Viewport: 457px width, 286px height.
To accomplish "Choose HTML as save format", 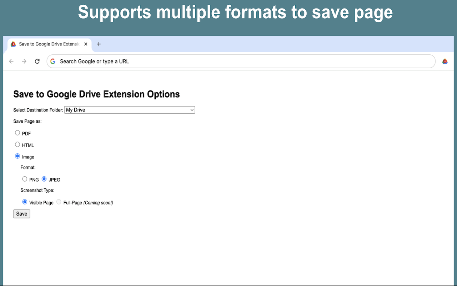I will coord(17,145).
